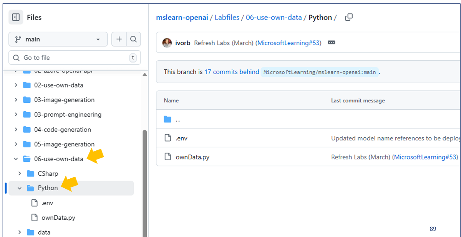
Task: Click Name column header
Action: point(171,100)
